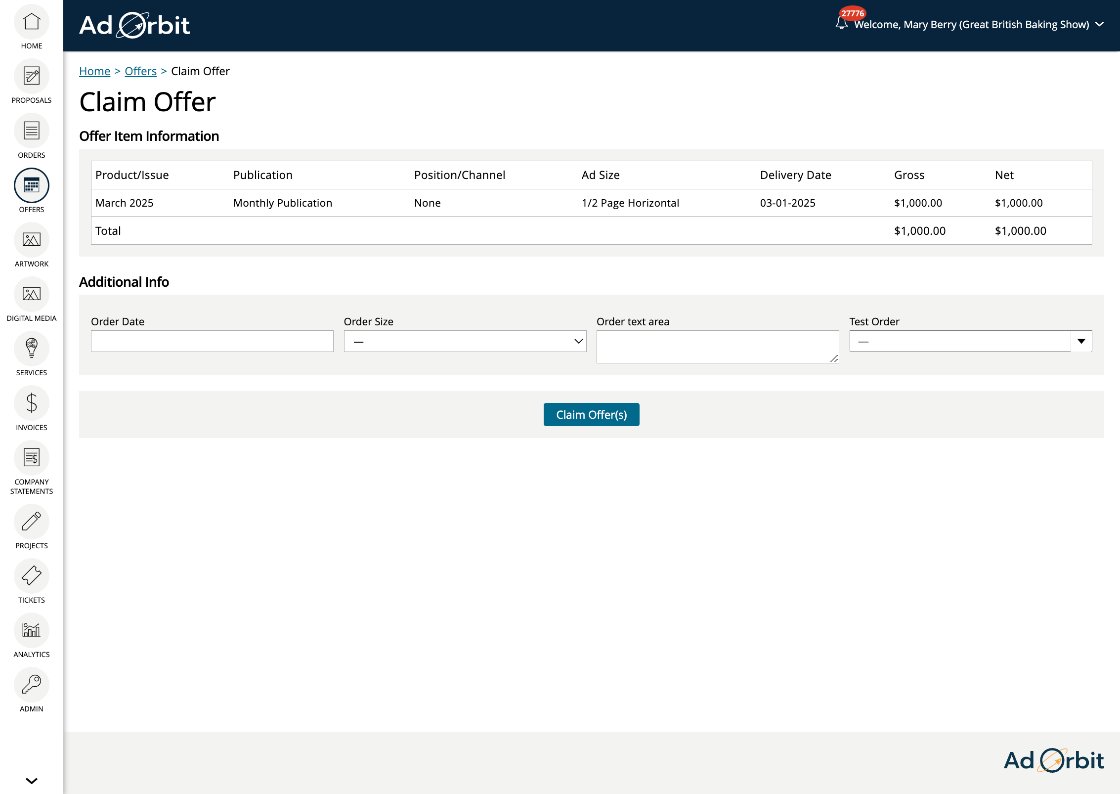Focus the Order Date field

pos(212,341)
